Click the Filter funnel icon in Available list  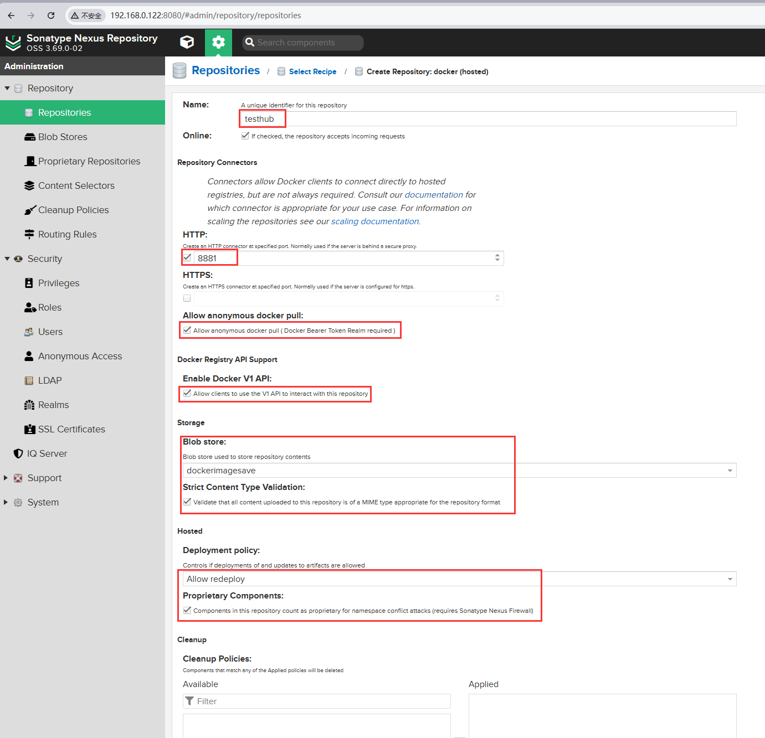click(189, 701)
